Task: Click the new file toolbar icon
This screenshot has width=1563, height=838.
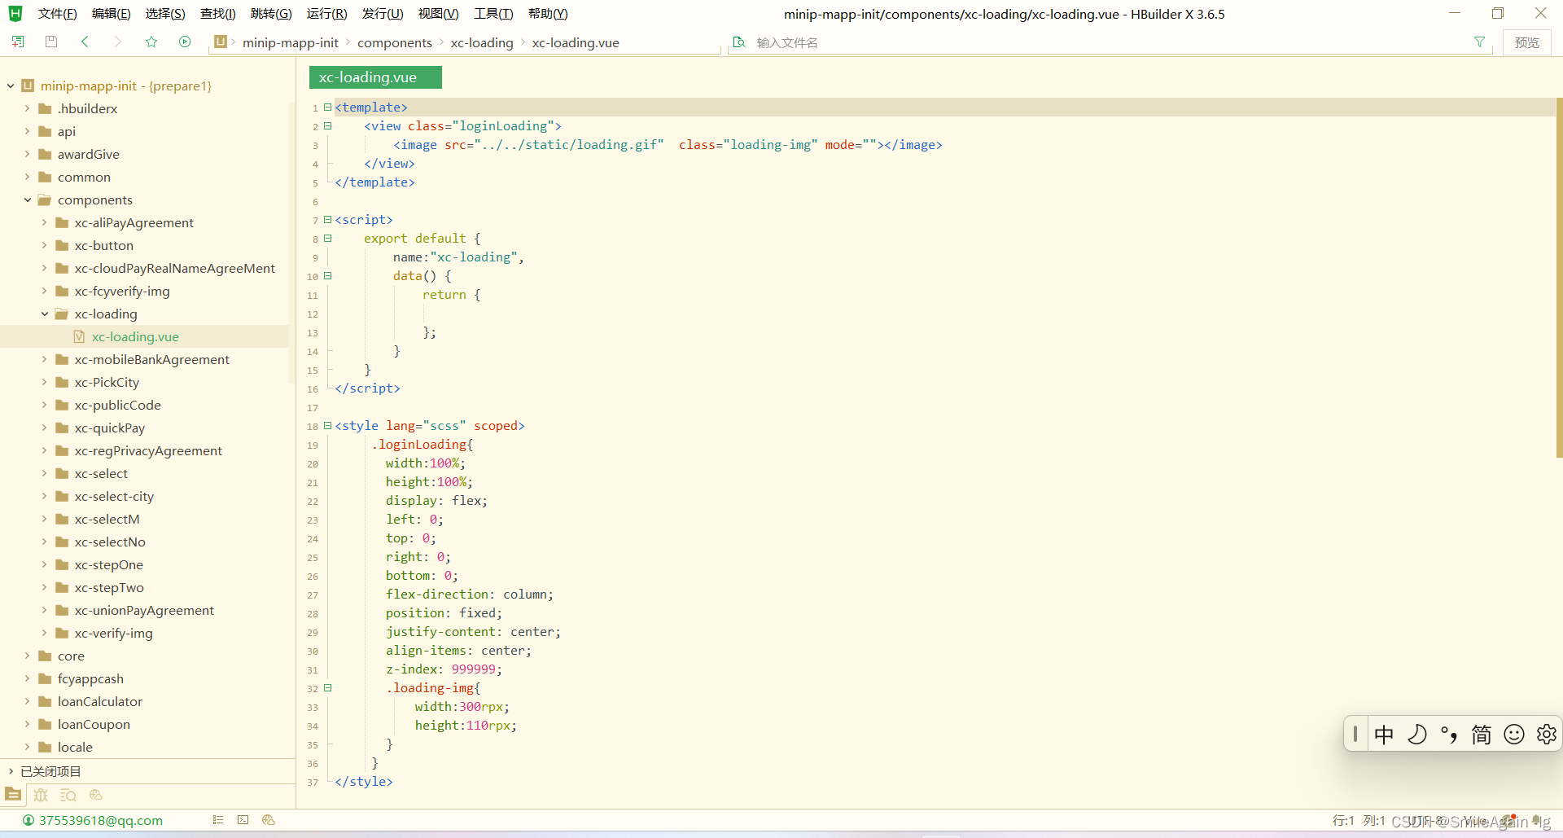Action: tap(18, 42)
